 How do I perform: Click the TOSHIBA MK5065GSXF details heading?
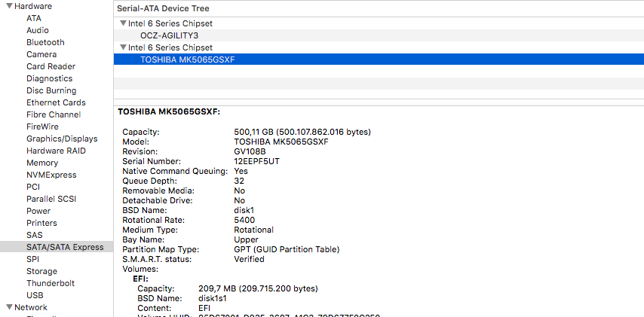click(x=169, y=111)
